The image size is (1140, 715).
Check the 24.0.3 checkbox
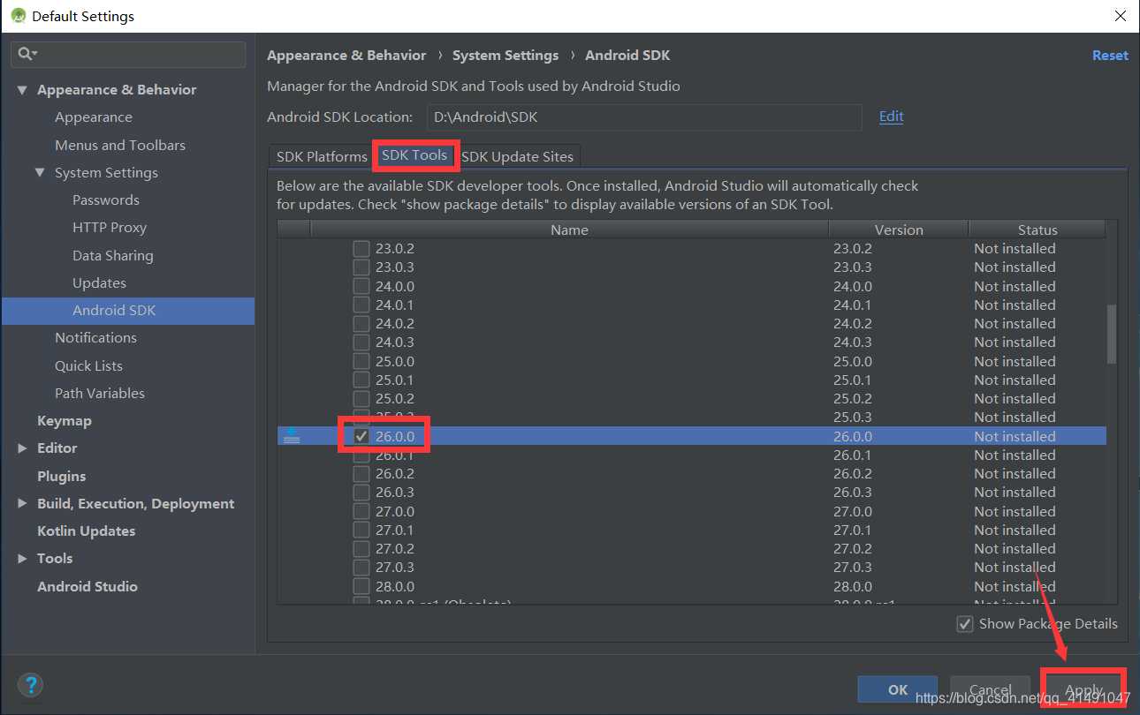click(361, 342)
